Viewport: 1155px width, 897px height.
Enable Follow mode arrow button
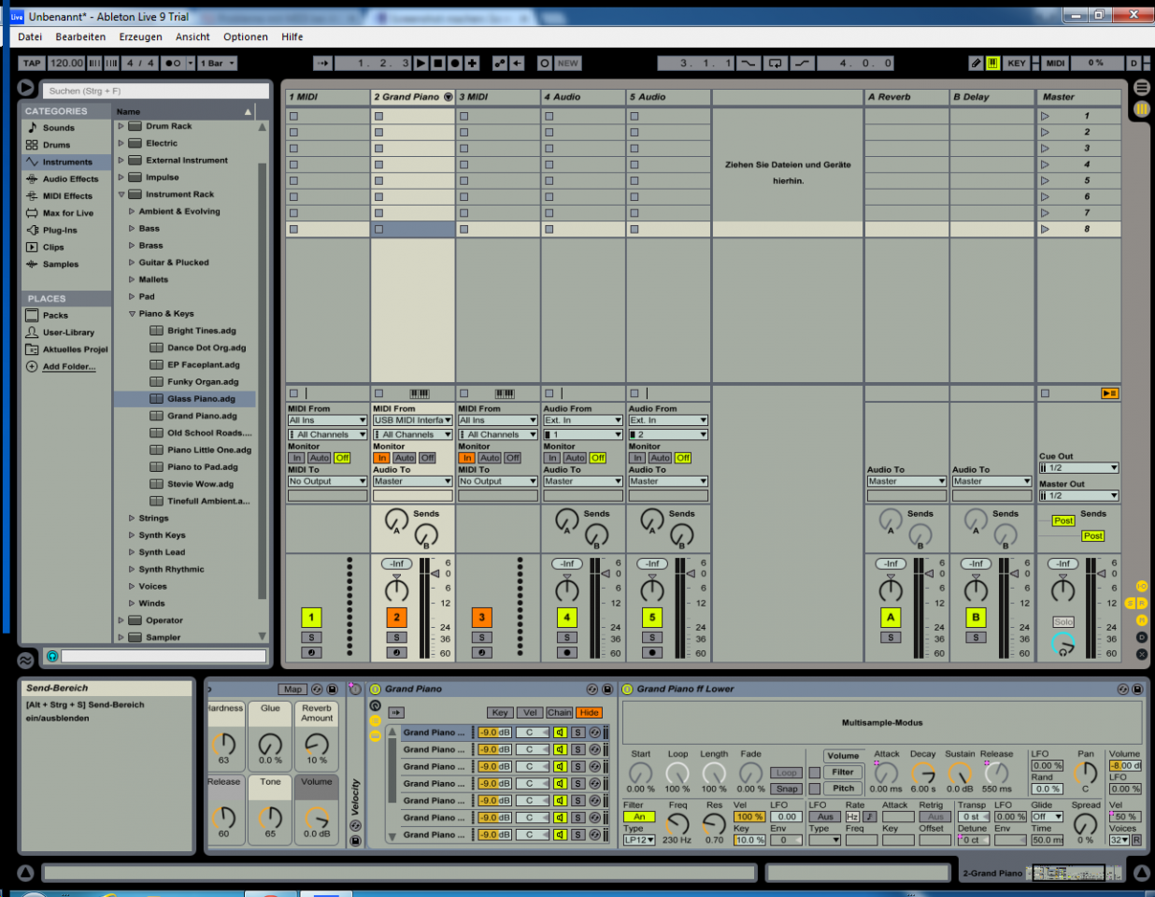tap(323, 64)
